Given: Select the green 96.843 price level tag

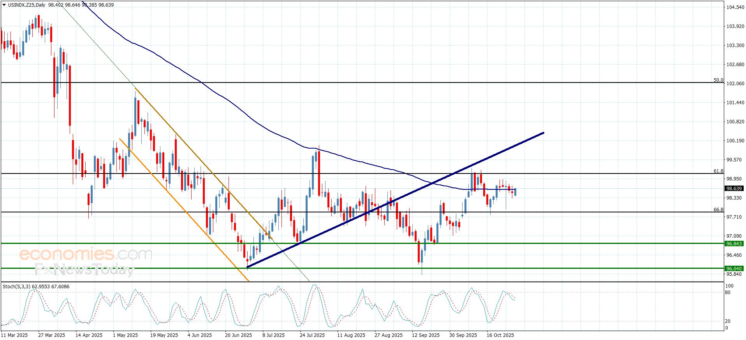Looking at the screenshot, I should pyautogui.click(x=734, y=244).
